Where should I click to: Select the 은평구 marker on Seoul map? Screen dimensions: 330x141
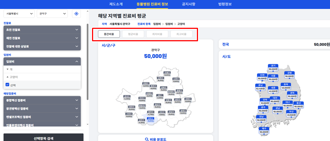(x=146, y=84)
